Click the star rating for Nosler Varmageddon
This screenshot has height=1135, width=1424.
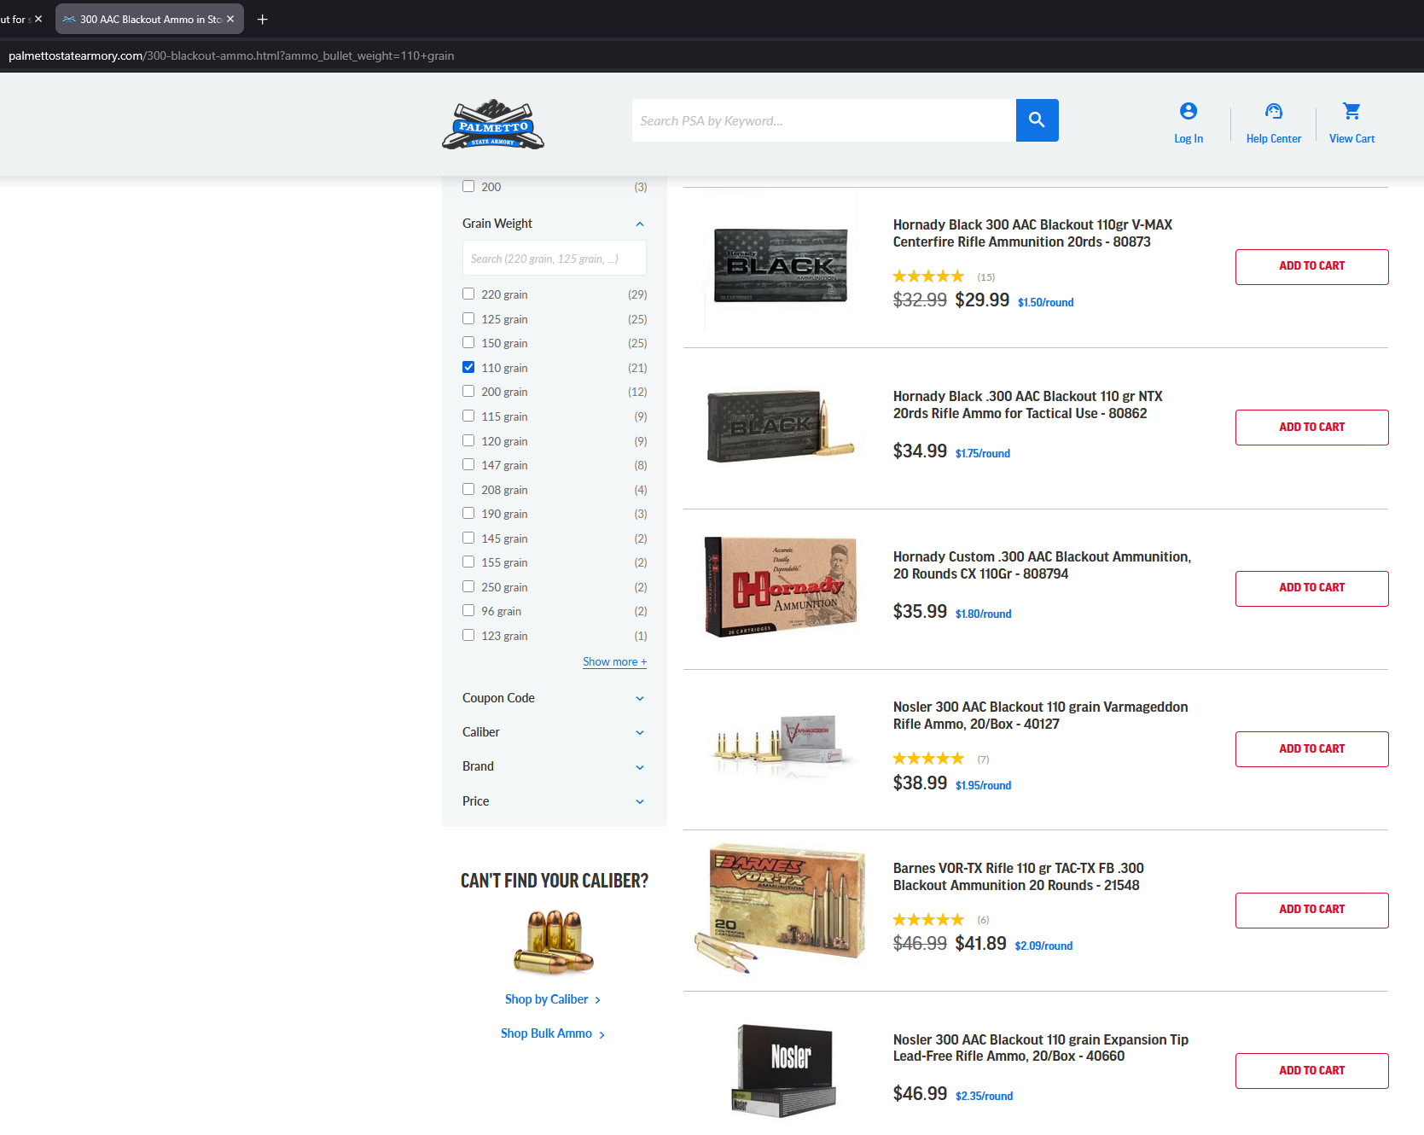(928, 759)
